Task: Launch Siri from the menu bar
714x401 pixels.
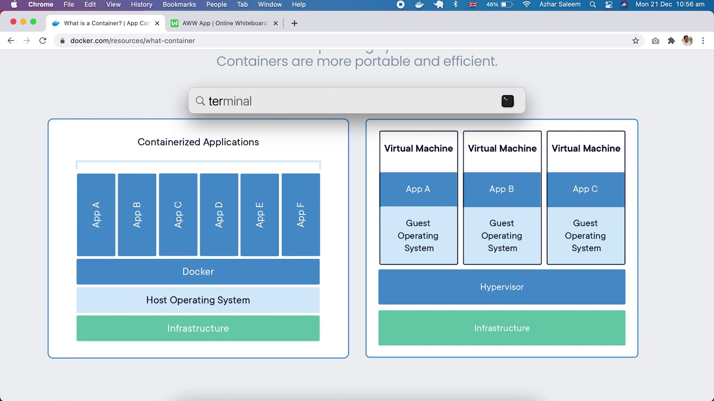Action: click(624, 4)
